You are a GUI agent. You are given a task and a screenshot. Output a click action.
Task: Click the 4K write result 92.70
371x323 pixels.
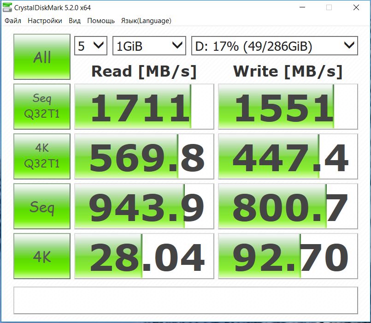click(288, 256)
